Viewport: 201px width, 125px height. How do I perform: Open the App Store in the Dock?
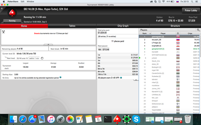[32, 119]
